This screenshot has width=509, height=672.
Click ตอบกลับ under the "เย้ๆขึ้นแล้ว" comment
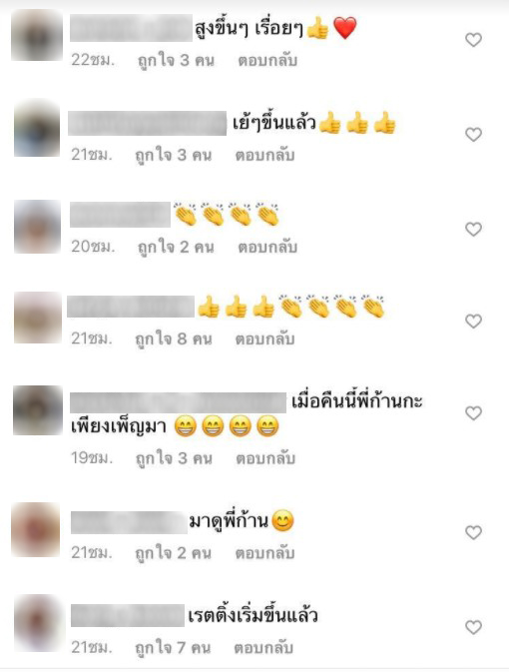[264, 155]
